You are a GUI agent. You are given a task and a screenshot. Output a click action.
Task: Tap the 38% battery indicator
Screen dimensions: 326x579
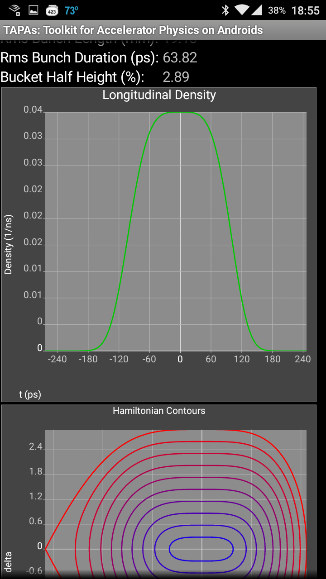pos(277,10)
